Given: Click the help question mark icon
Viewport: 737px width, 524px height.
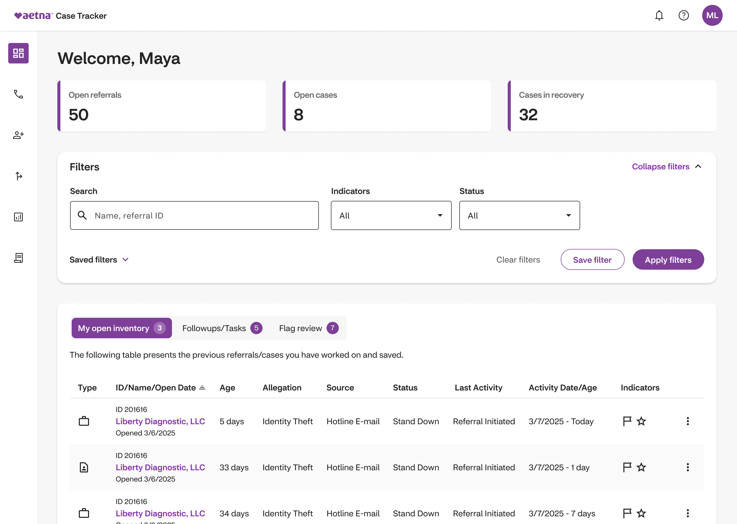Looking at the screenshot, I should coord(684,16).
